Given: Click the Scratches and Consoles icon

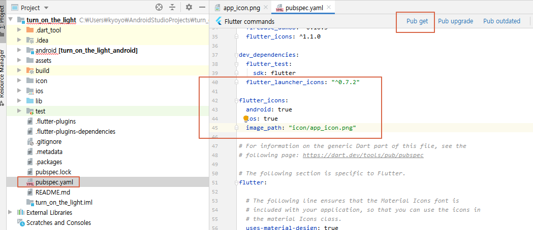Looking at the screenshot, I should click(21, 223).
